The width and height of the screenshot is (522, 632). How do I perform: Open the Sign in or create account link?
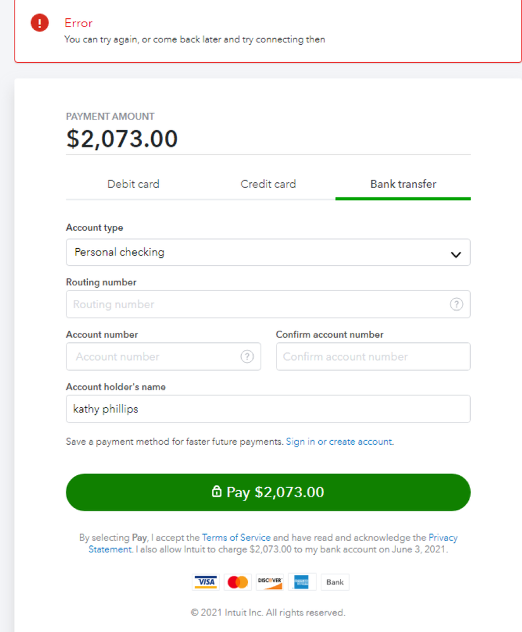339,442
